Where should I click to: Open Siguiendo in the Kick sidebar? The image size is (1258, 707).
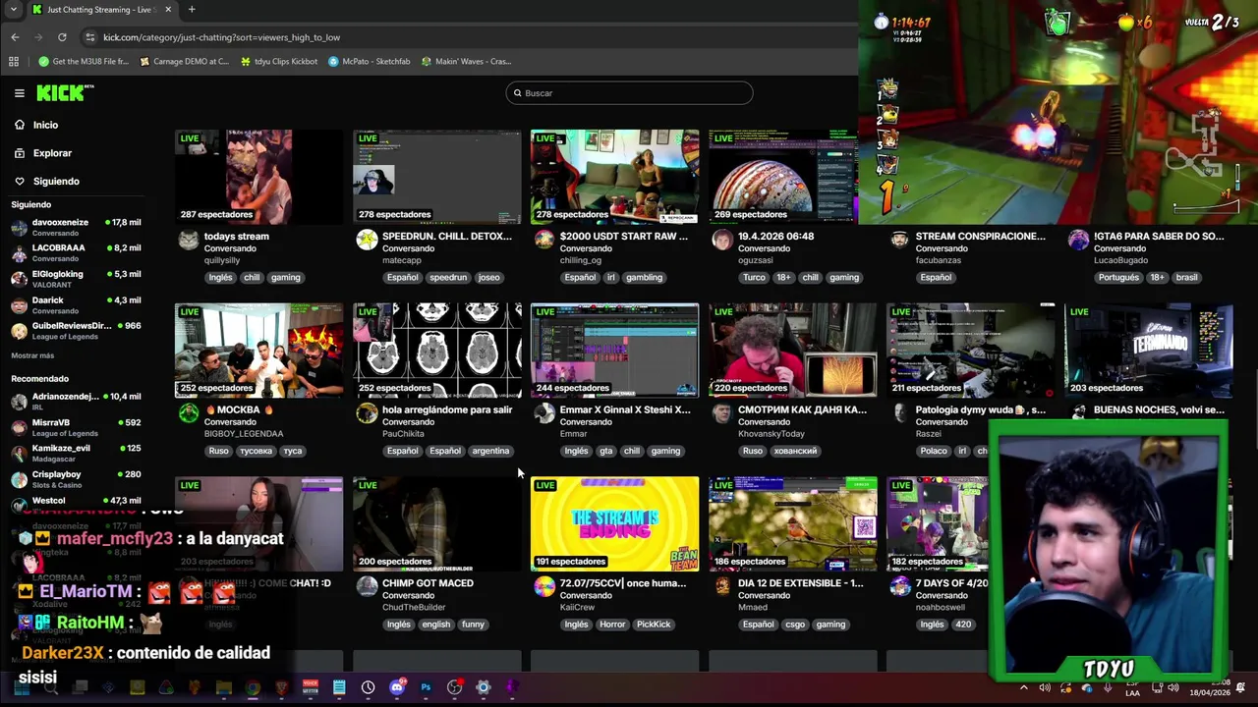pos(47,181)
